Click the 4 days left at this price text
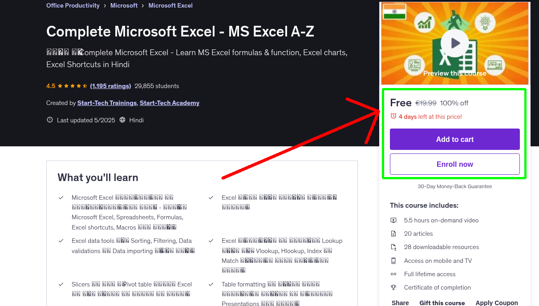This screenshot has width=539, height=306. [x=430, y=117]
